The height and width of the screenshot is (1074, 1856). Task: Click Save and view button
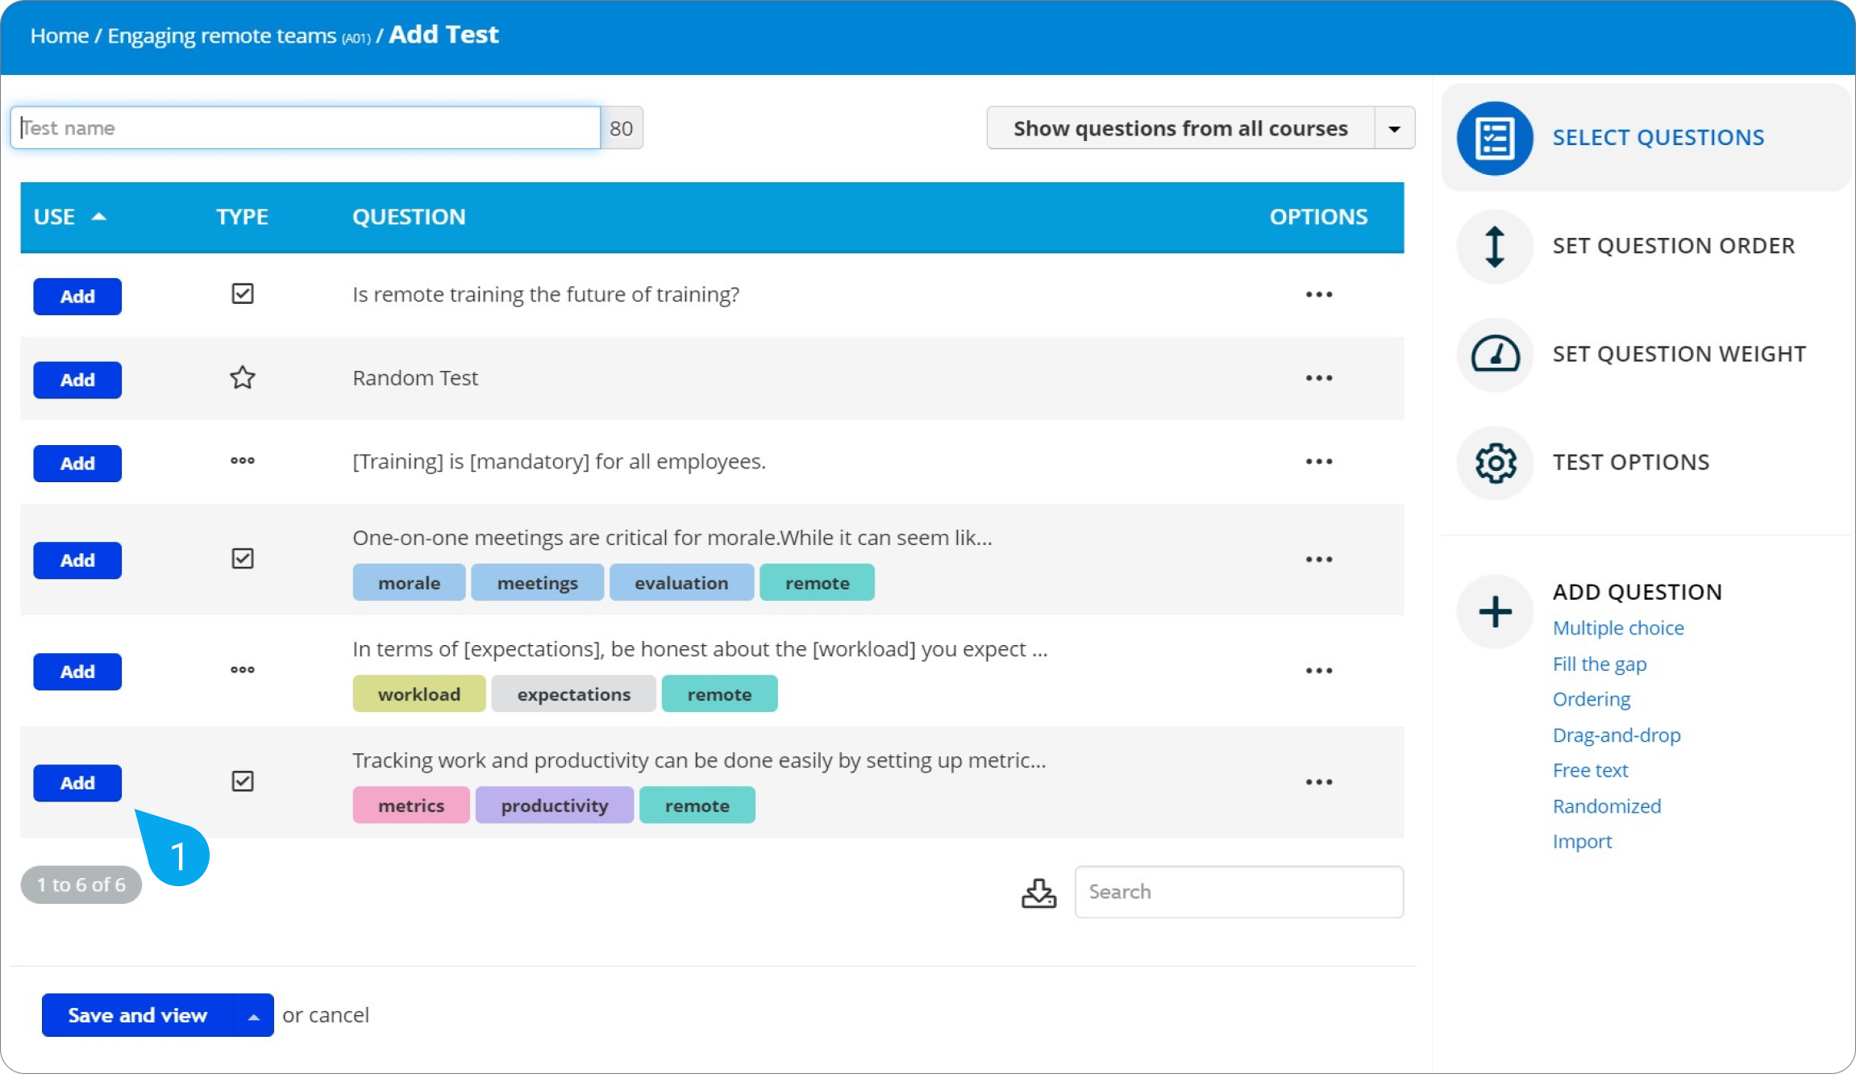(x=138, y=1016)
